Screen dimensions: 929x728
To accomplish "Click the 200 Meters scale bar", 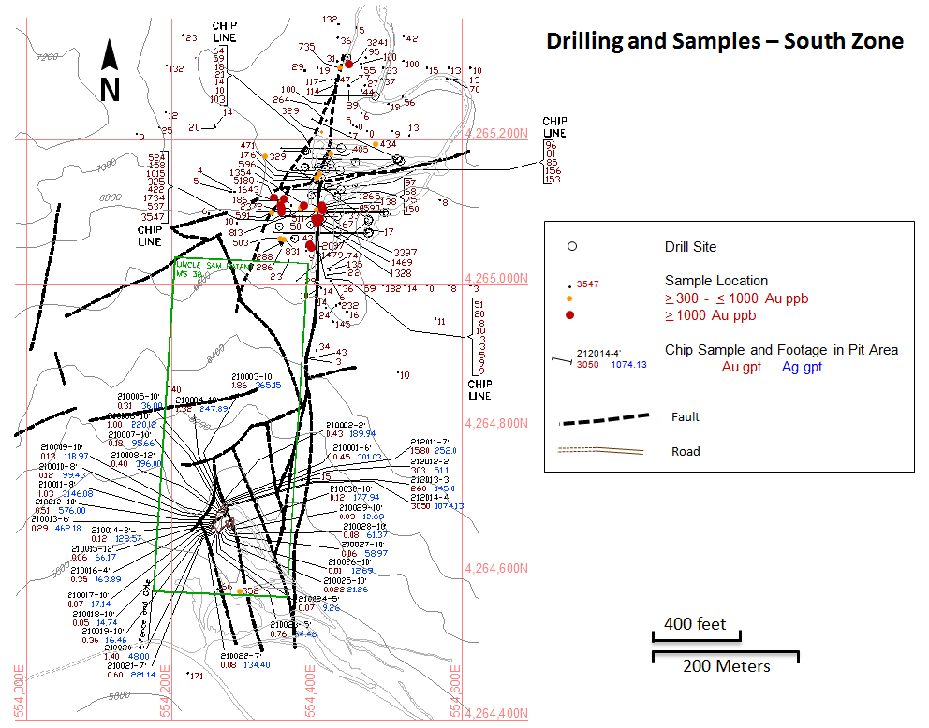I will [x=726, y=654].
